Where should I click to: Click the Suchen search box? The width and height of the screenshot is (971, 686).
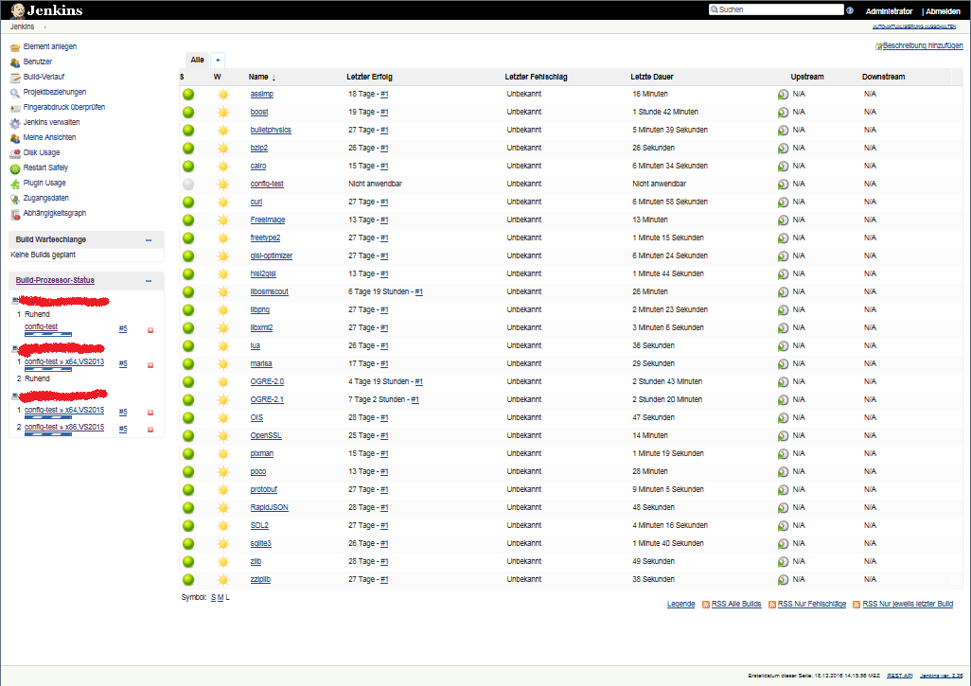pyautogui.click(x=777, y=9)
